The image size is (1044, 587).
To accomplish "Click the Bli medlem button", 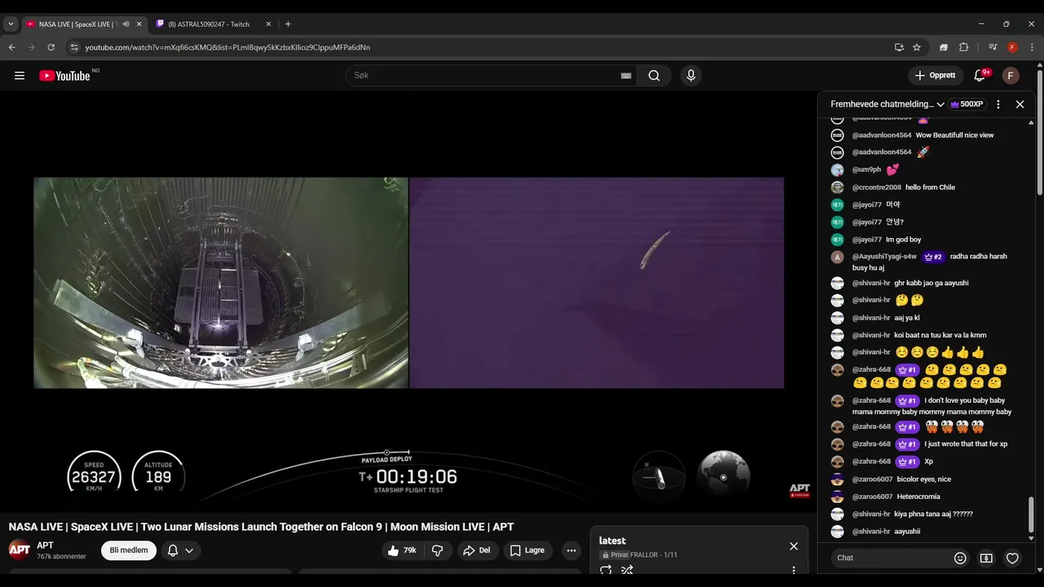I will pyautogui.click(x=129, y=550).
